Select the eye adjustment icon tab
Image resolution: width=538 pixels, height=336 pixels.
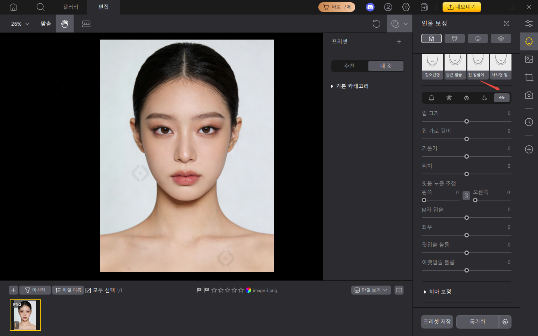466,98
